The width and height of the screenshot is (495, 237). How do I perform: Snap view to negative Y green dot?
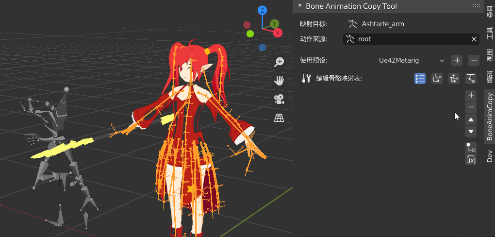click(x=250, y=34)
